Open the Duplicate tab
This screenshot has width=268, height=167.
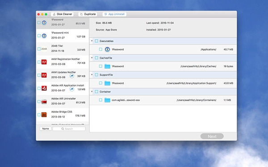coord(88,14)
